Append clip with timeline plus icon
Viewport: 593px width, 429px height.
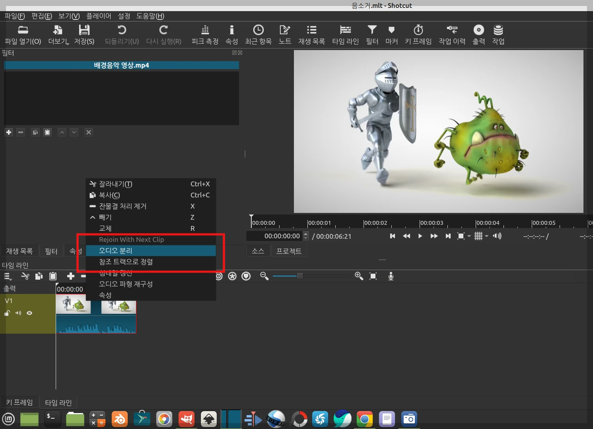point(71,276)
